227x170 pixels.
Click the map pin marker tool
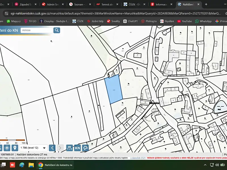click(15, 148)
